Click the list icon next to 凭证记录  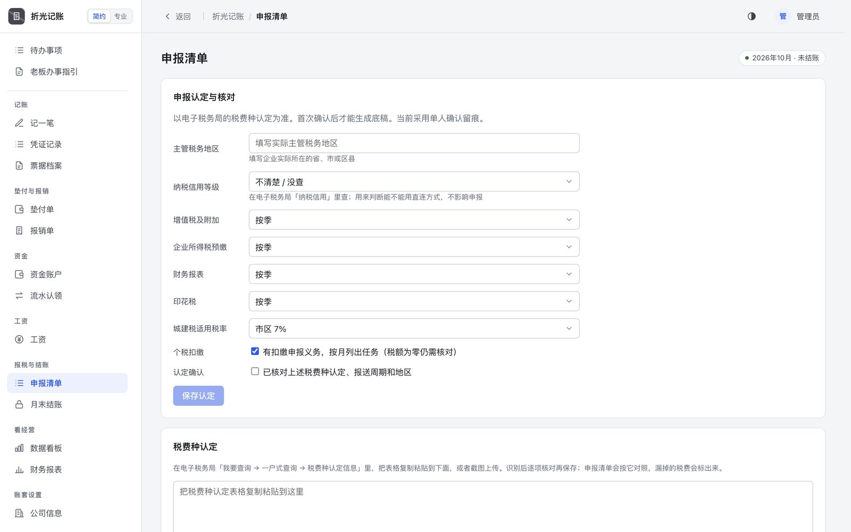point(19,144)
